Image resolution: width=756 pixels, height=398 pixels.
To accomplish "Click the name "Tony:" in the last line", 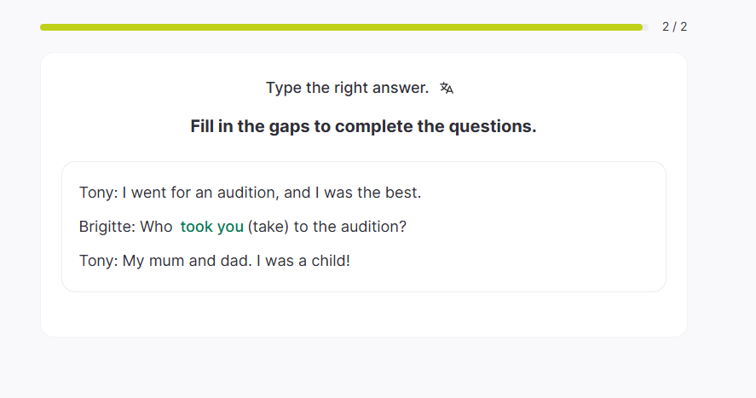I will point(98,261).
